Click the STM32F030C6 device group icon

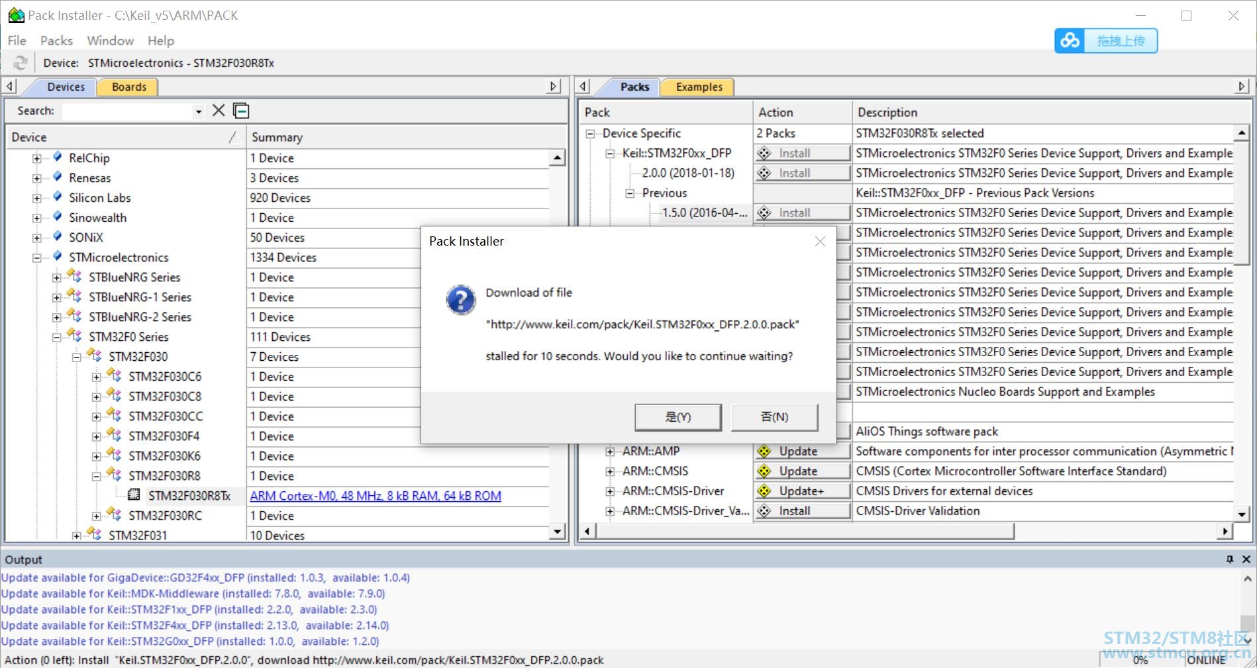pyautogui.click(x=115, y=376)
